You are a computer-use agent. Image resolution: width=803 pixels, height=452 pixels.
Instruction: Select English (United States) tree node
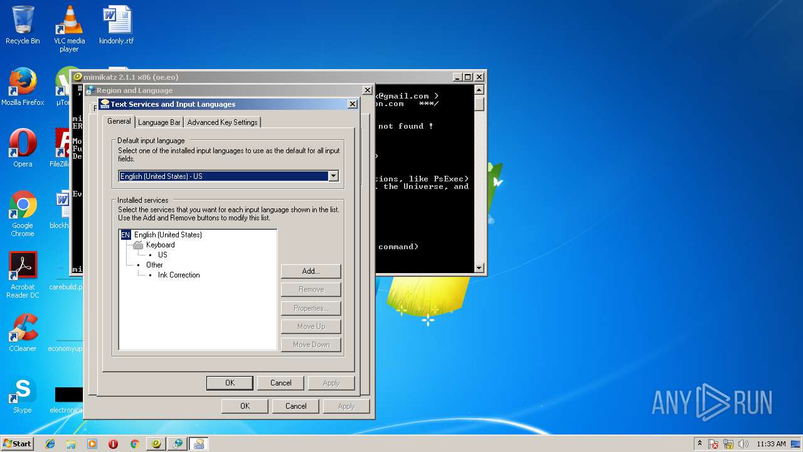(x=168, y=235)
